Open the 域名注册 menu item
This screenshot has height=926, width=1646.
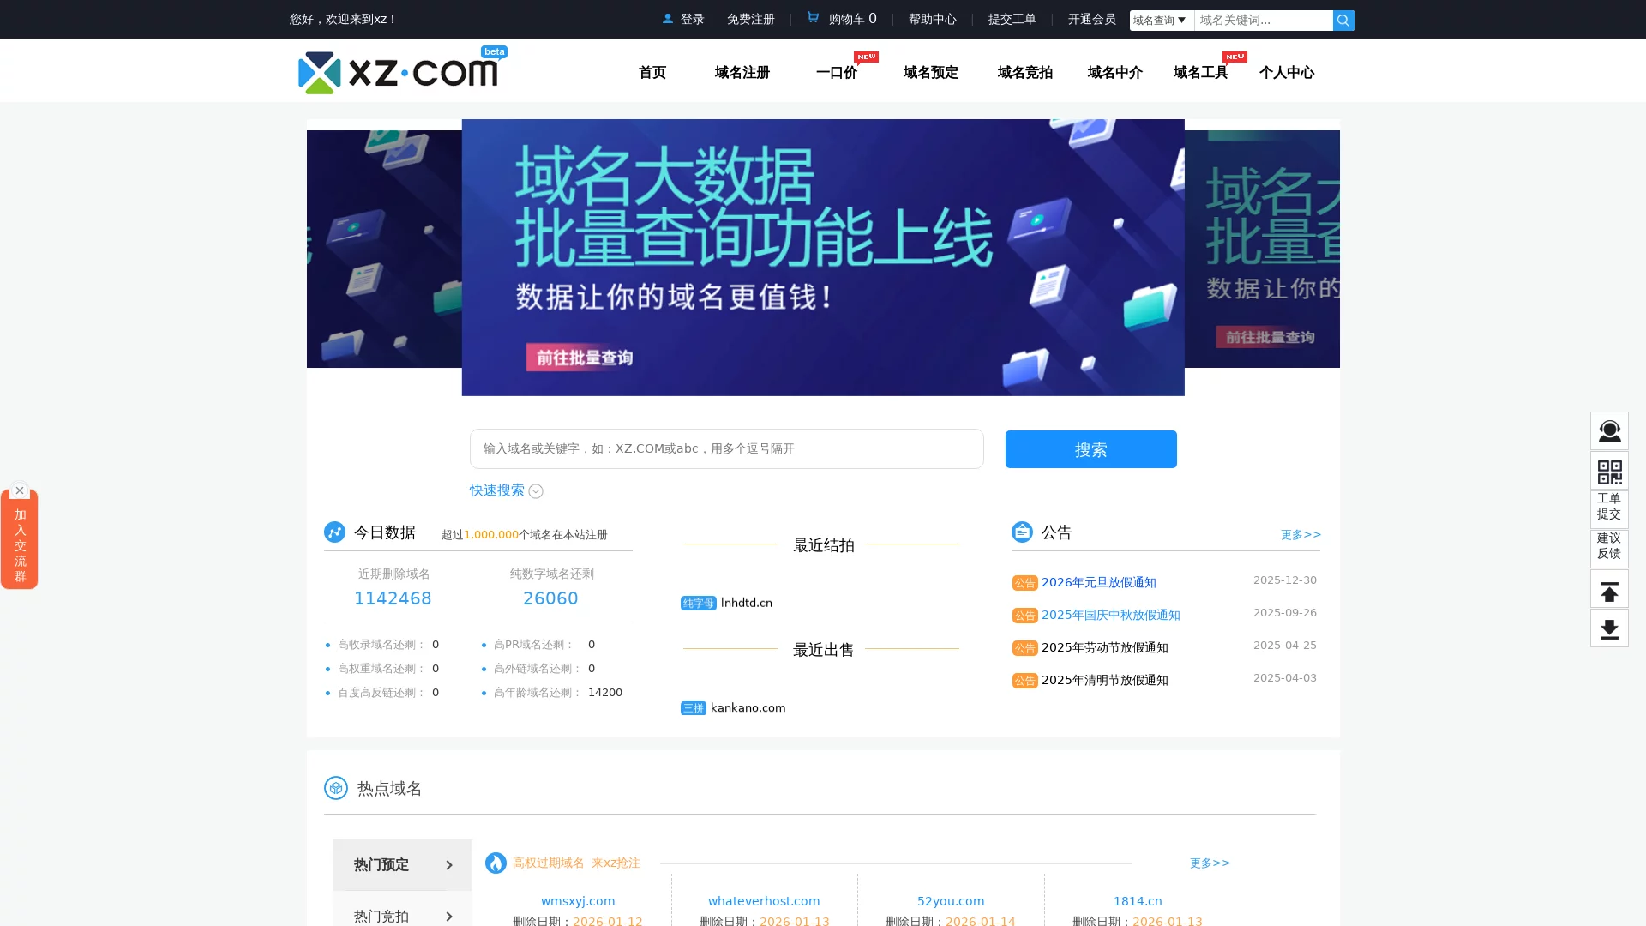[x=742, y=73]
